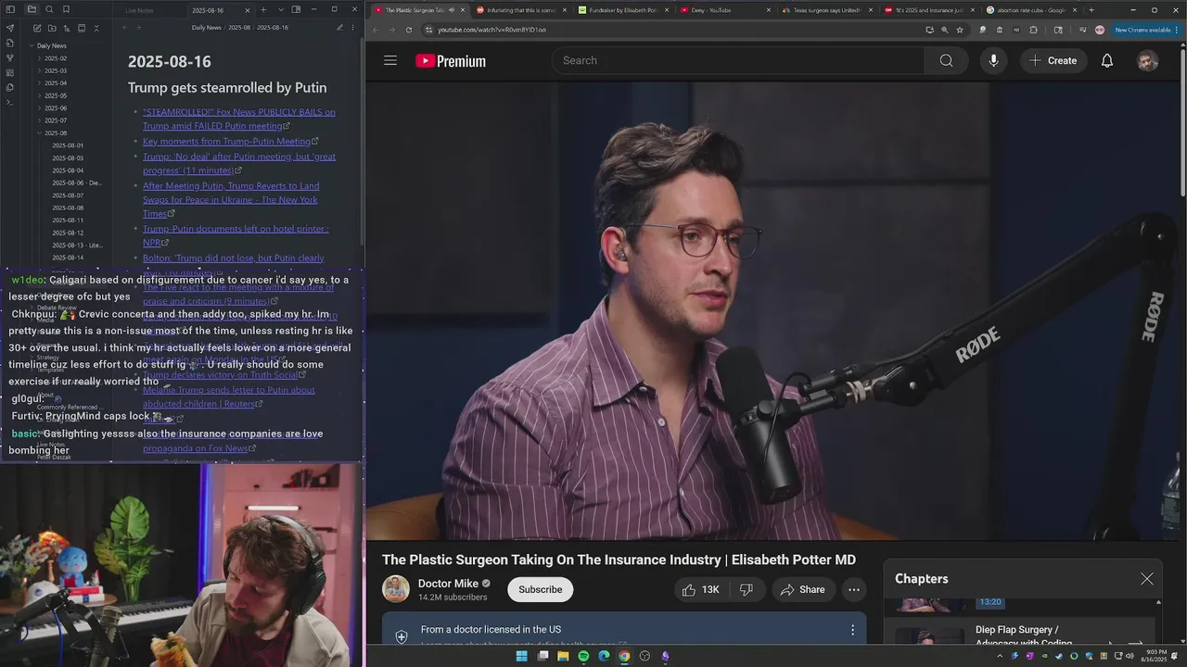
Task: Create new folder in Obsidian explorer
Action: [52, 28]
